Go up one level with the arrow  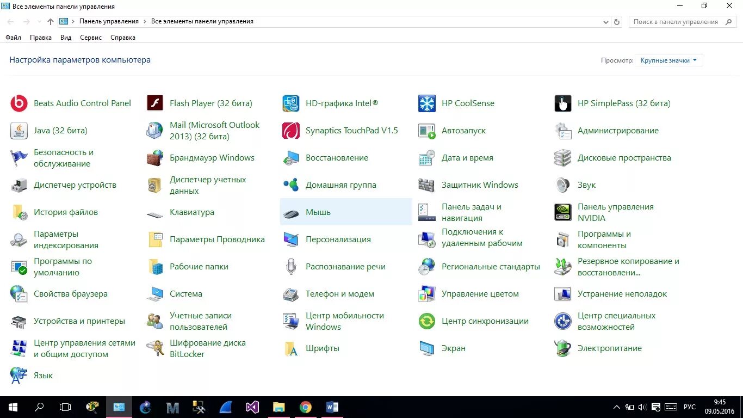[51, 22]
